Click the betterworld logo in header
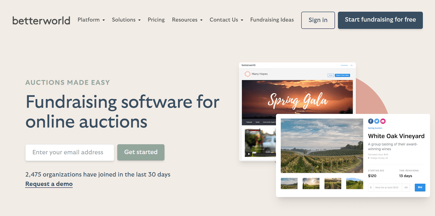The height and width of the screenshot is (216, 435). 41,20
